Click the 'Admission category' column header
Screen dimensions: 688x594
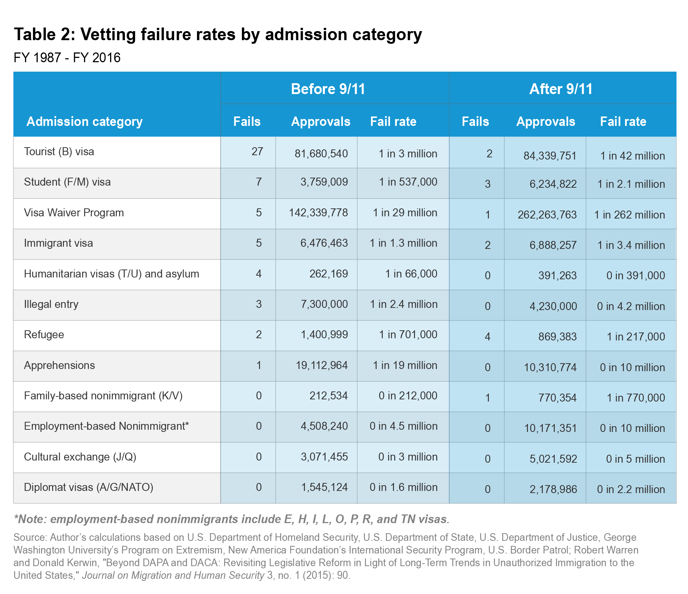(84, 122)
